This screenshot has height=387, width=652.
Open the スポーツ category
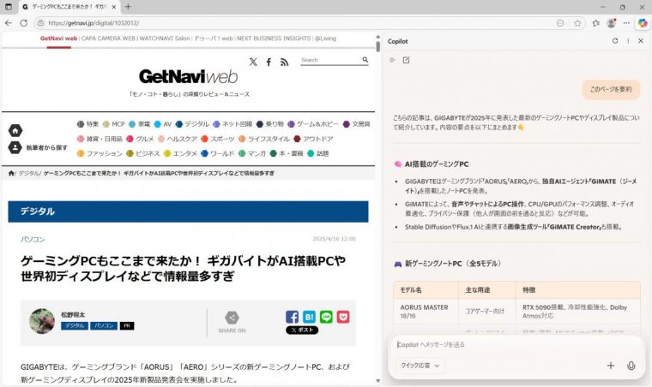tap(218, 139)
